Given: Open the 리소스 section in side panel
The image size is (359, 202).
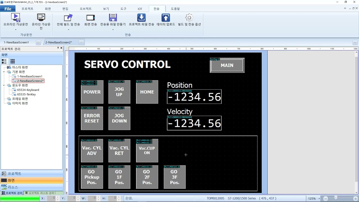Looking at the screenshot, I should (31, 187).
